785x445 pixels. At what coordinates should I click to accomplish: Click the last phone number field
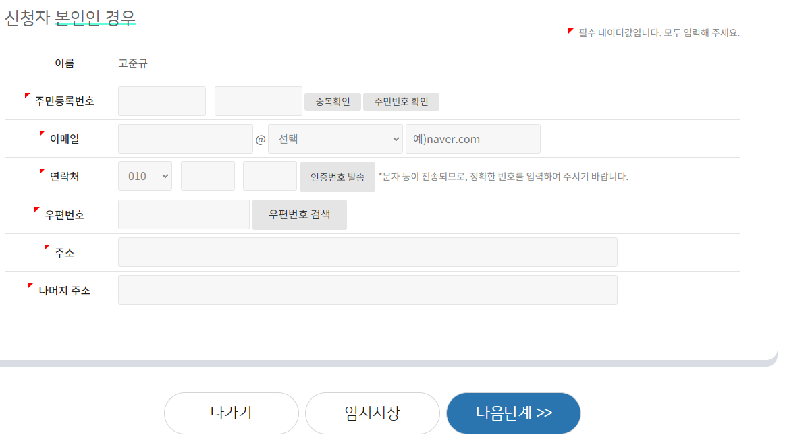270,176
